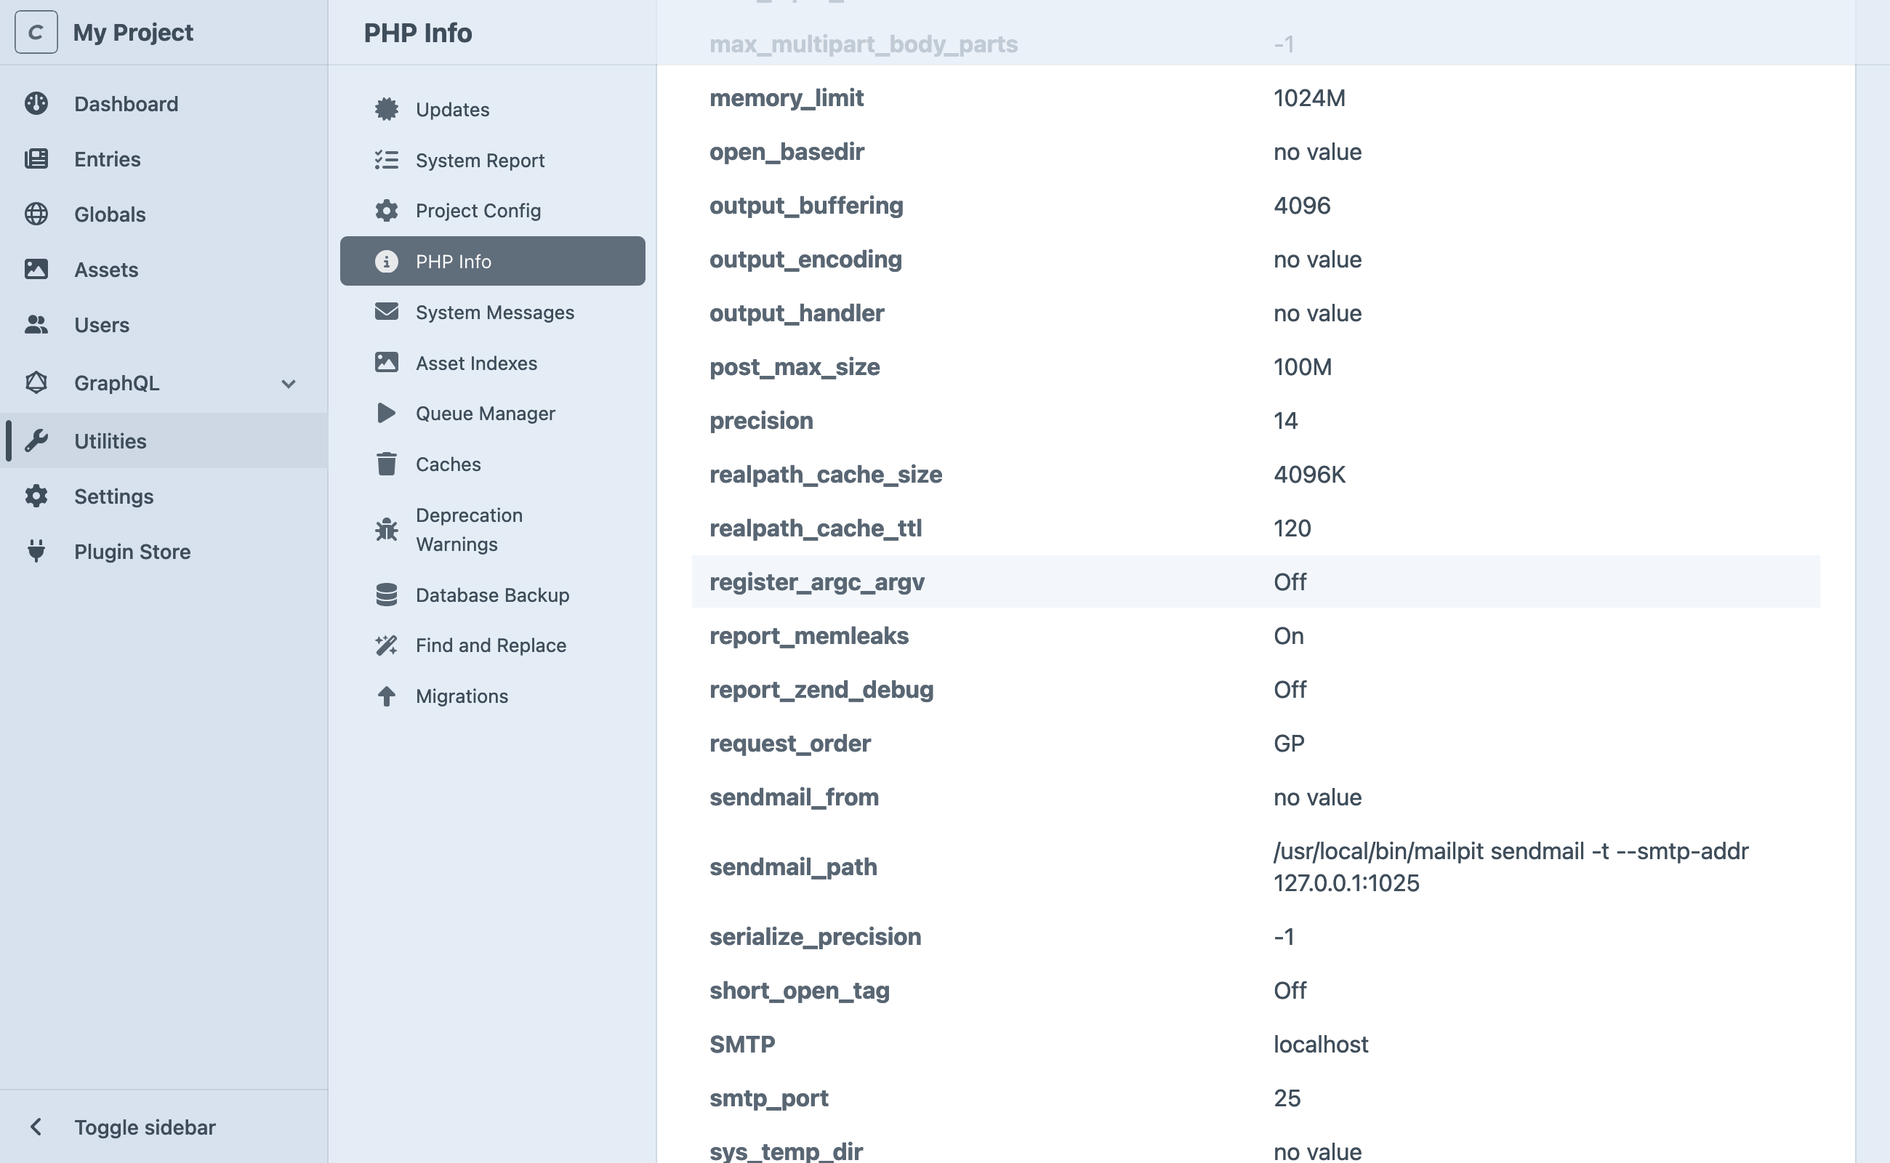Click the Dashboard gauge icon
Image resolution: width=1890 pixels, height=1163 pixels.
click(x=36, y=103)
